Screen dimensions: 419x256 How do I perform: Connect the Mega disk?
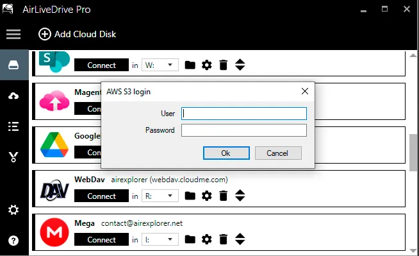pos(101,239)
